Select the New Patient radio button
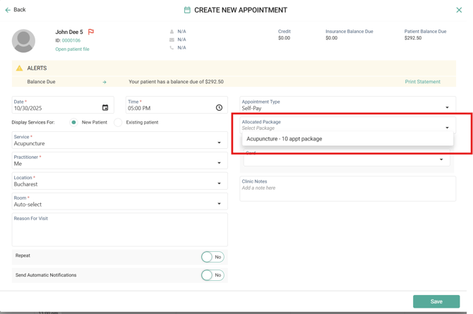Image resolution: width=473 pixels, height=314 pixels. click(x=73, y=123)
